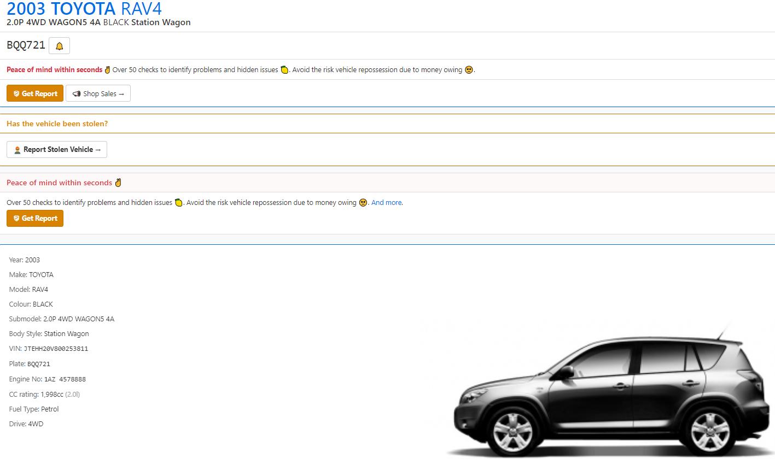This screenshot has height=476, width=775.
Task: Click the 'Model: RAV4' detail row
Action: tap(28, 290)
